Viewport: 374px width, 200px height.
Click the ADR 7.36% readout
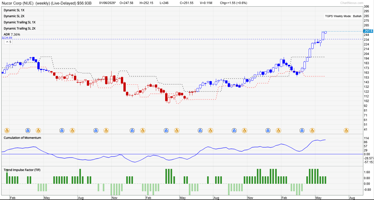(12, 35)
